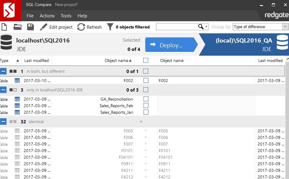
Task: Open the objects filtered funnel icon
Action: point(110,27)
